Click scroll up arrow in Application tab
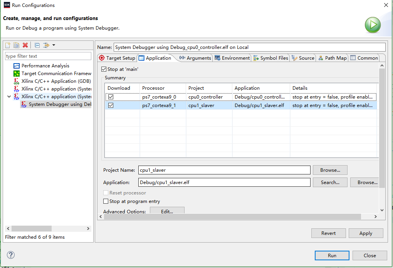Image resolution: width=393 pixels, height=268 pixels. coord(382,65)
